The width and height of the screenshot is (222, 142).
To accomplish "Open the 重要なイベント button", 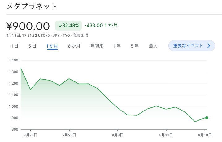I will (188, 46).
